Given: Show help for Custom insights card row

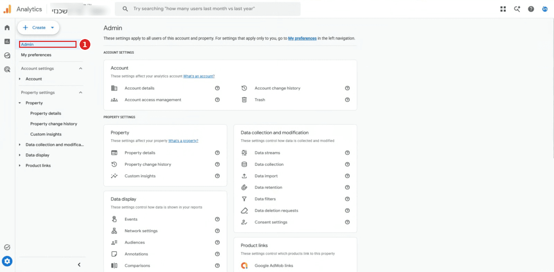Looking at the screenshot, I should pyautogui.click(x=217, y=176).
